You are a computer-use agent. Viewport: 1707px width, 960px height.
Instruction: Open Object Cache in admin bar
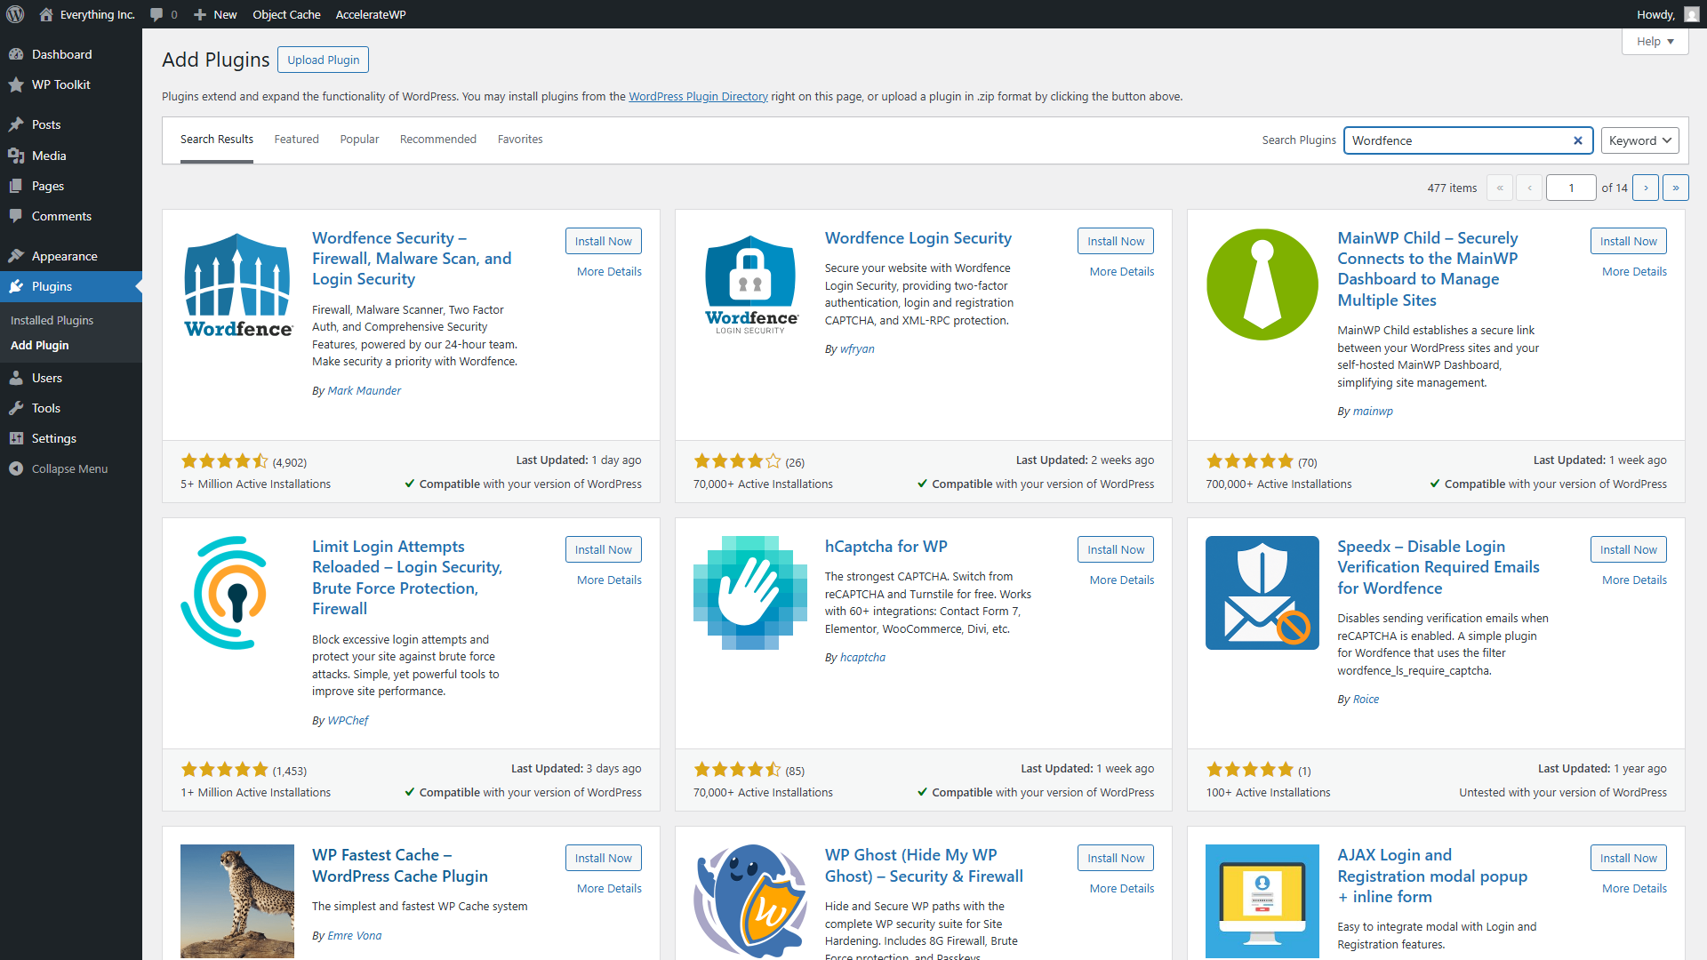tap(286, 14)
